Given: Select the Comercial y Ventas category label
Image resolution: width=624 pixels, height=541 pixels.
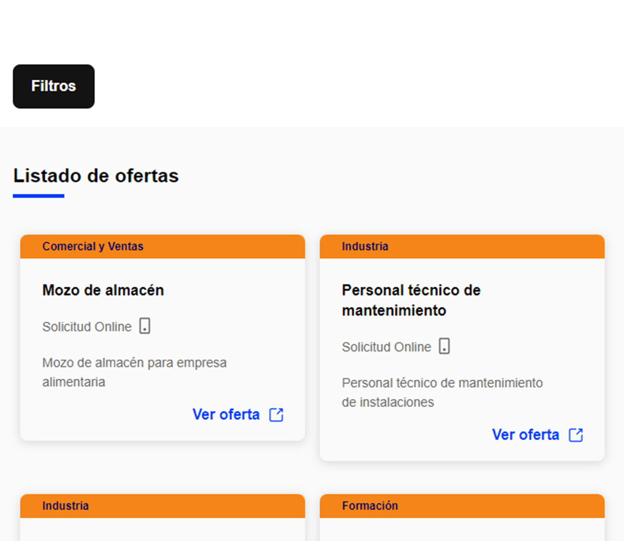Looking at the screenshot, I should click(x=93, y=246).
